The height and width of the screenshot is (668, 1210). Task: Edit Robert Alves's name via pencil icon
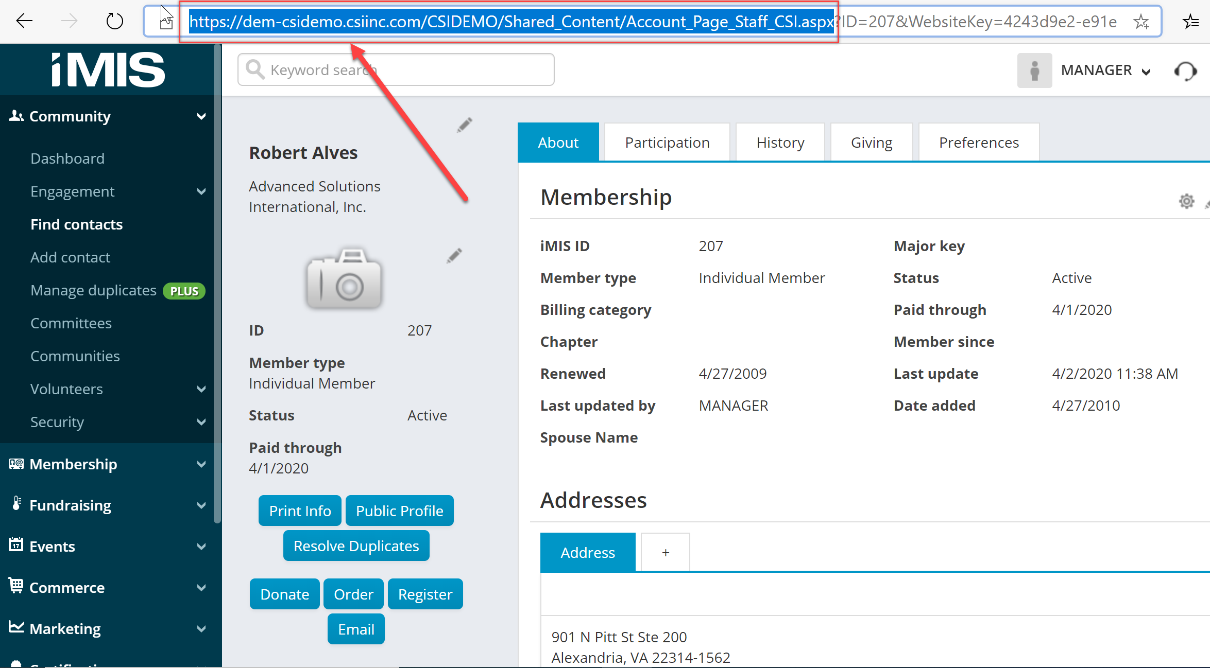point(464,125)
